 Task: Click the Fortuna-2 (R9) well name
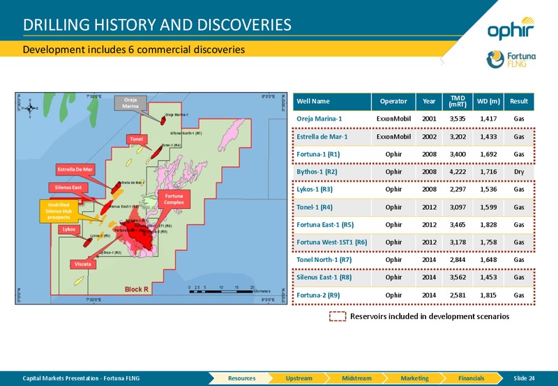(318, 295)
